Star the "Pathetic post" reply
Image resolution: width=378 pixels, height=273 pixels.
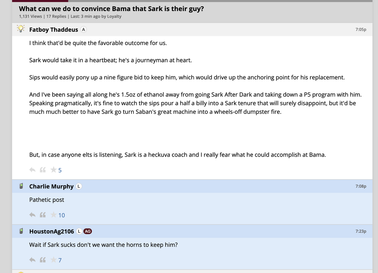[x=53, y=215]
